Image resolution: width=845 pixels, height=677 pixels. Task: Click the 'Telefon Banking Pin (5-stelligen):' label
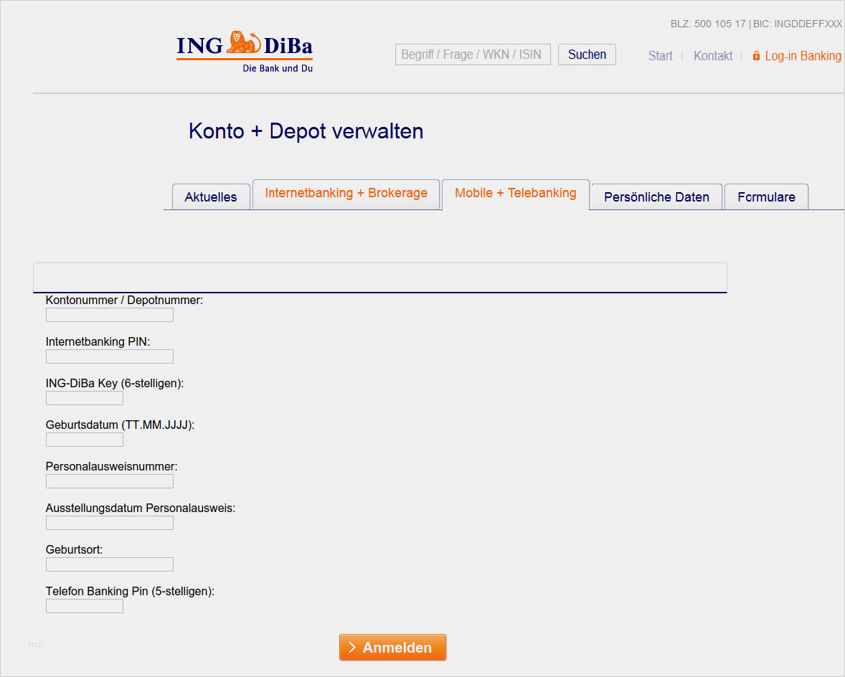(x=130, y=591)
